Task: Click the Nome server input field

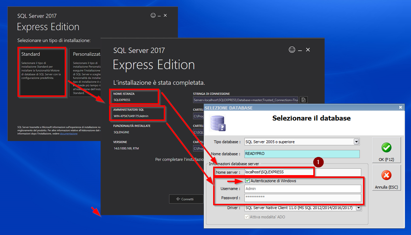Action: [x=303, y=172]
